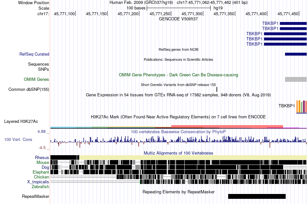
Task: Click the GENCODE V50lift37 track title
Action: point(178,19)
